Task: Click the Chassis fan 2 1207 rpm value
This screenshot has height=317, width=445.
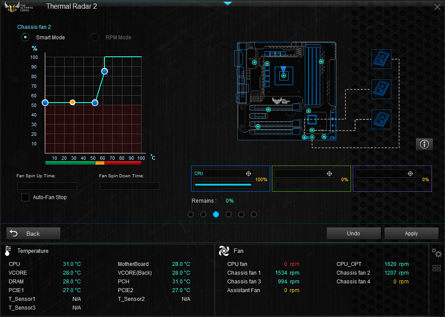Action: (396, 273)
